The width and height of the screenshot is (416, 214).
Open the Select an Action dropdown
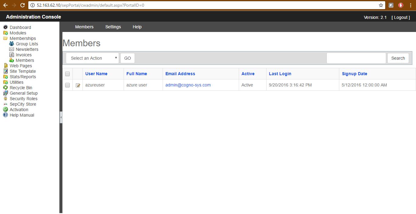tap(92, 58)
